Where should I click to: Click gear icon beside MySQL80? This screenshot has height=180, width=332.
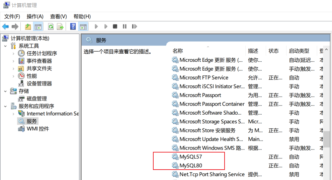(175, 165)
